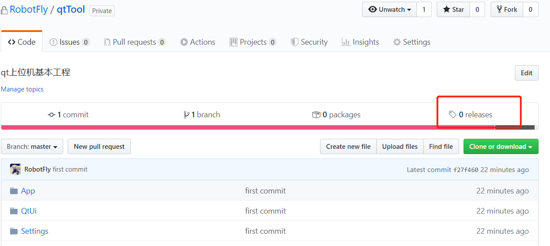Open the latest commit message link

(70, 169)
